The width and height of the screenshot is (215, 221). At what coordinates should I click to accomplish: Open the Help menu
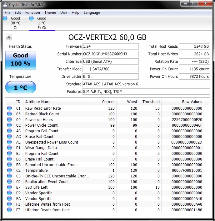coord(75,13)
